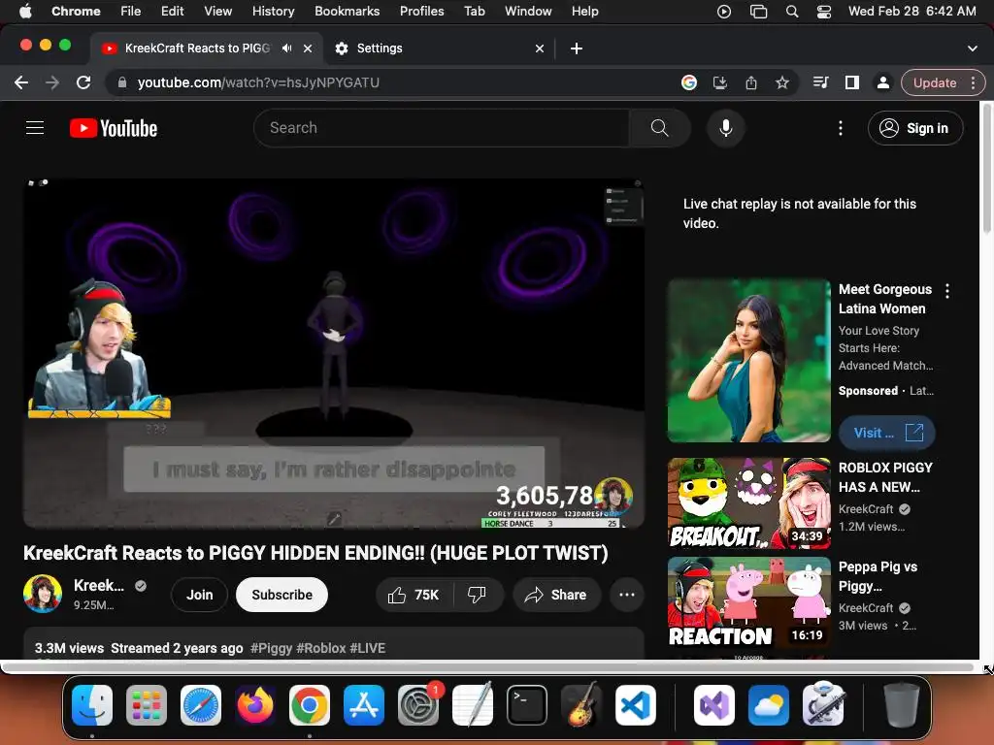Open the ROBLOX PIGGY HAS A NEW title

pyautogui.click(x=885, y=477)
